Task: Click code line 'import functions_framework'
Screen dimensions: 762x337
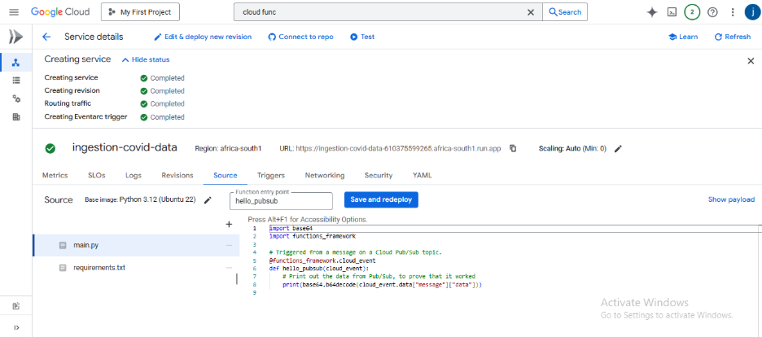Action: coord(312,236)
